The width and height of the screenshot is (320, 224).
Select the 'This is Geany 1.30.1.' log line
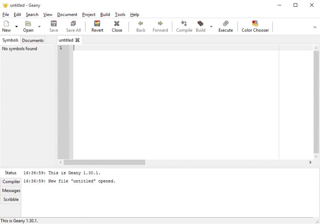[x=62, y=173]
